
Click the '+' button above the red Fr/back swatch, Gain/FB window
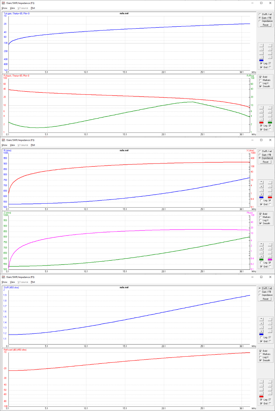(261, 111)
